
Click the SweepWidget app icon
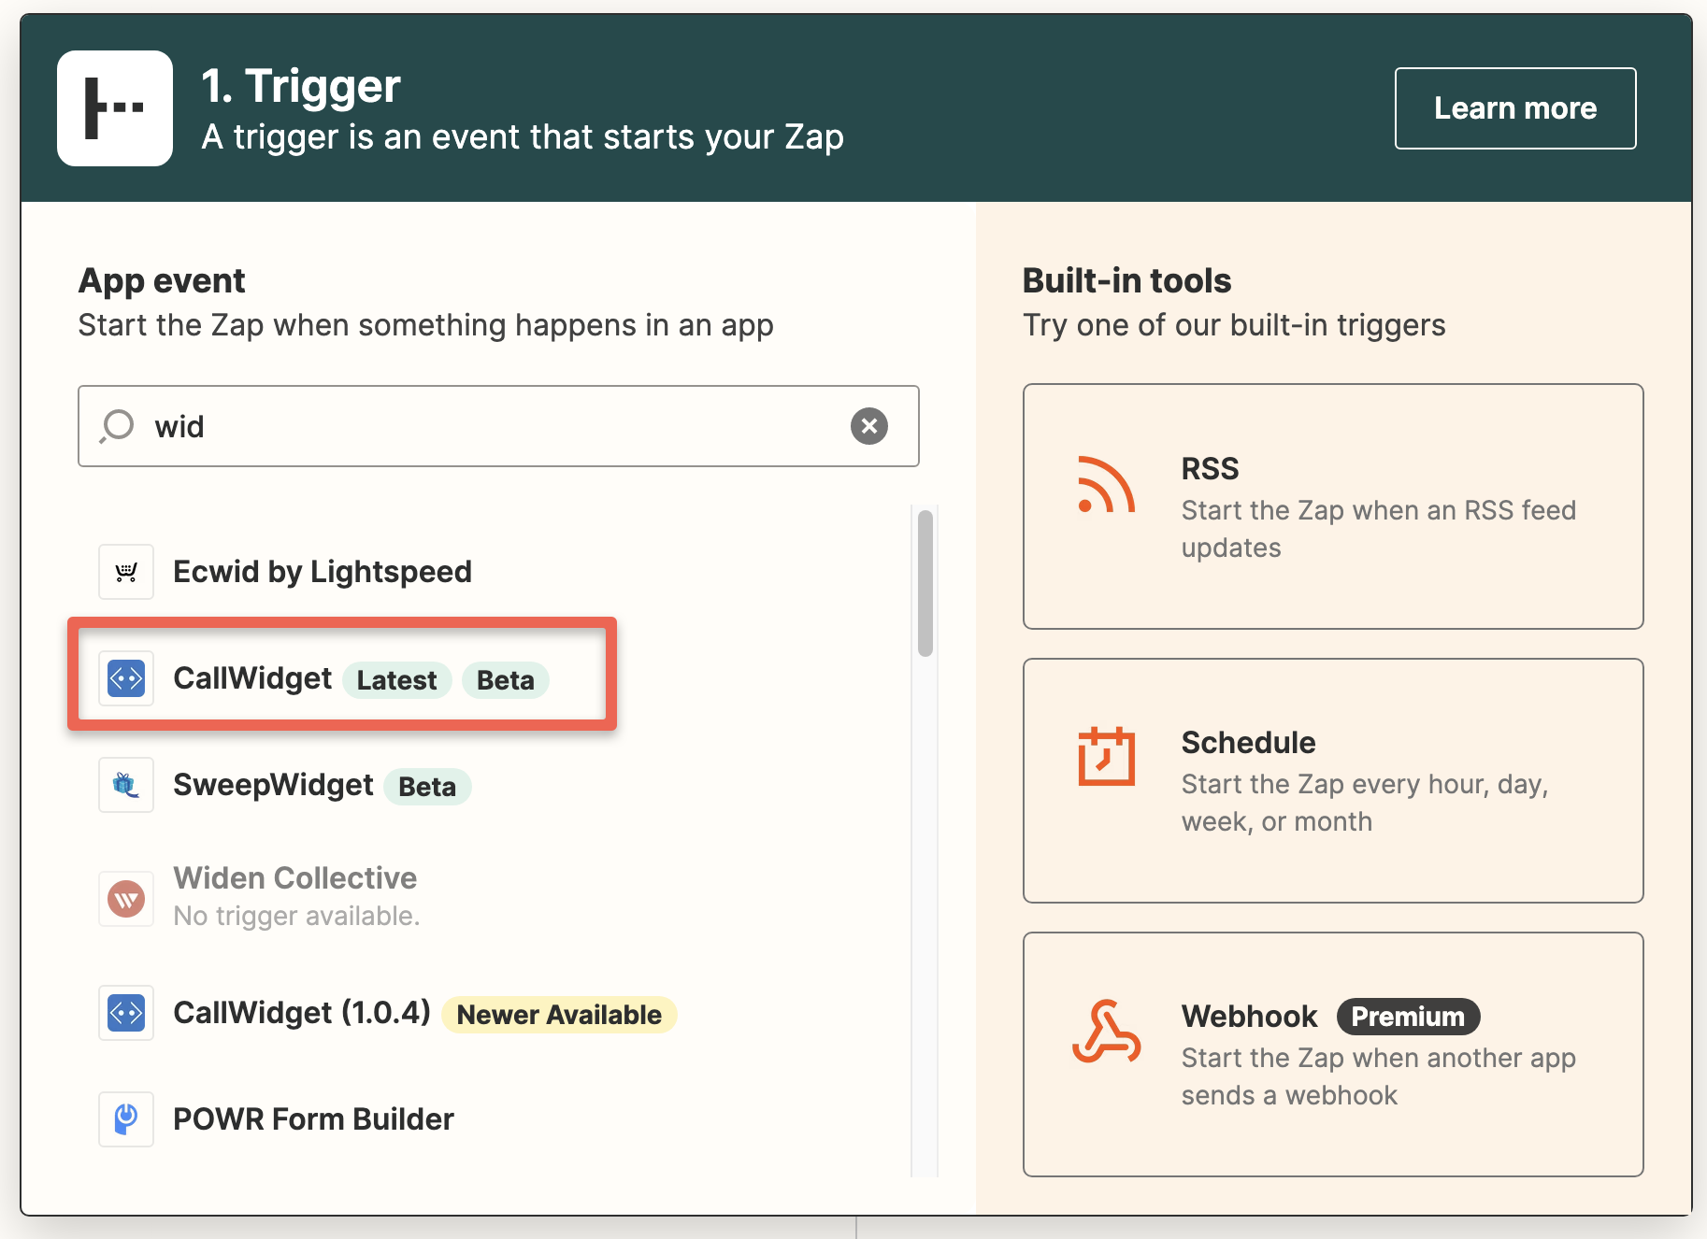click(126, 785)
